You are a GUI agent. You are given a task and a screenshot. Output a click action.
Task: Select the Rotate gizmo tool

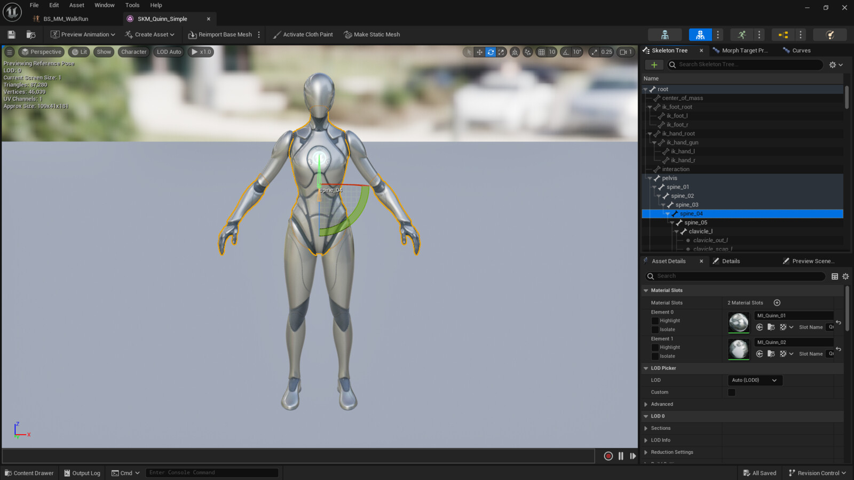(x=491, y=52)
